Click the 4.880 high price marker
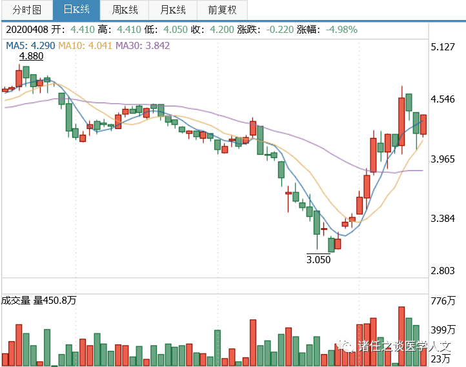Viewport: 466px width, 367px height. point(32,56)
